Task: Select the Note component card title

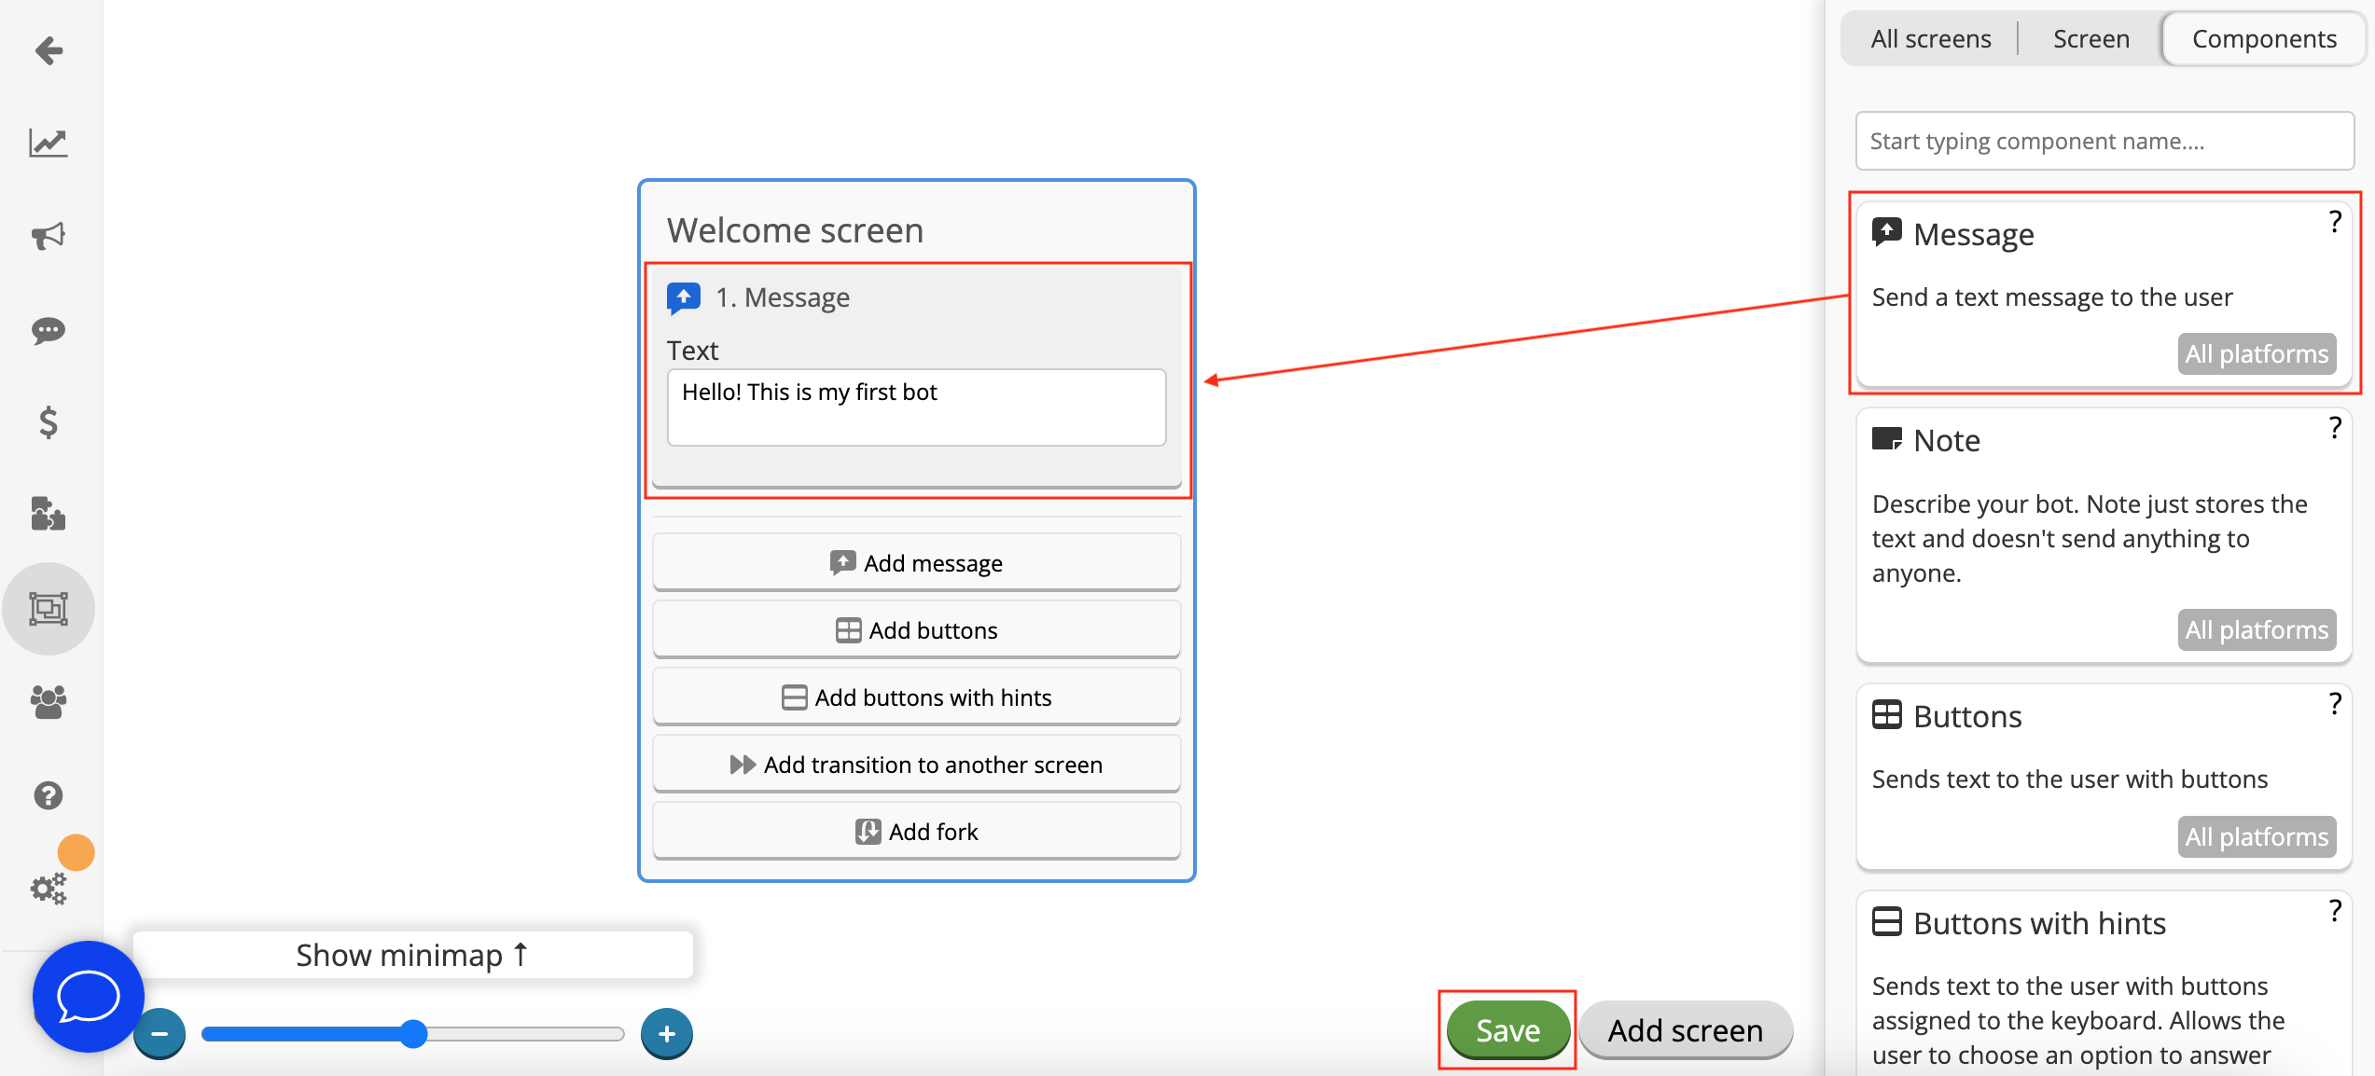Action: coord(1946,440)
